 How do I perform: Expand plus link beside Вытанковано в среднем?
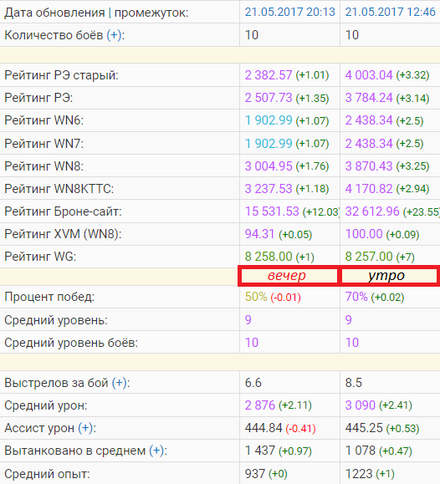[156, 451]
